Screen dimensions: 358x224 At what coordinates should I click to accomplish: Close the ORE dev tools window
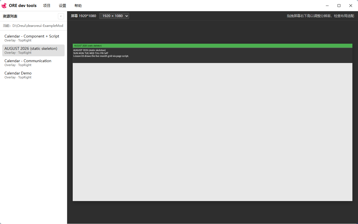[351, 6]
